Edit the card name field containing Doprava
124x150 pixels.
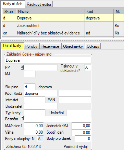(x=48, y=60)
